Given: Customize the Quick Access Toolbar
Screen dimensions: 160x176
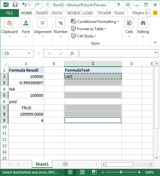Looking at the screenshot, I should coord(48,5).
